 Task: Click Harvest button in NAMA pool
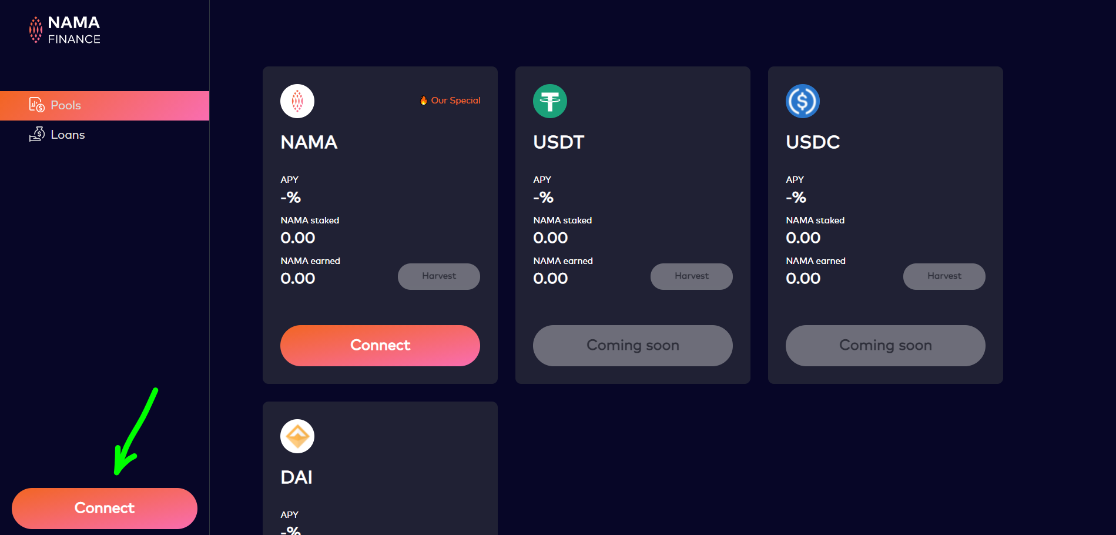[x=439, y=276]
